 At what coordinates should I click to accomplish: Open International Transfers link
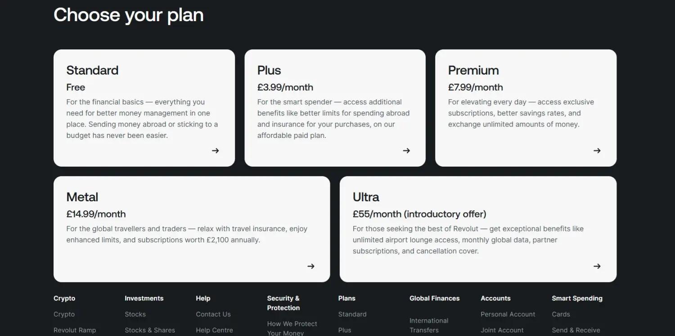pos(429,325)
